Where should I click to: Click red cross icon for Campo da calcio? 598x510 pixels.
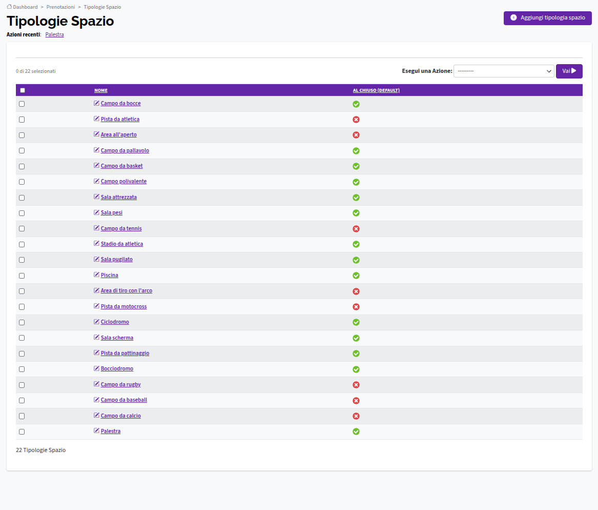click(356, 416)
